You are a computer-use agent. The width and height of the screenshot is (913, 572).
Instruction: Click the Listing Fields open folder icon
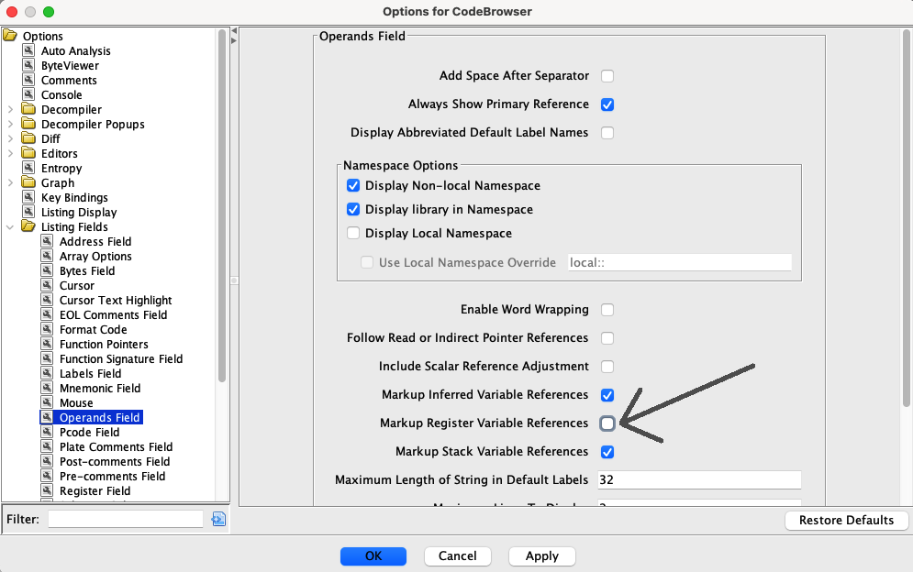tap(28, 226)
